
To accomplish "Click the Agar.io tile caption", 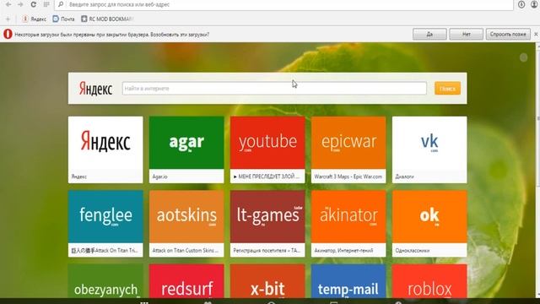I will pyautogui.click(x=159, y=176).
